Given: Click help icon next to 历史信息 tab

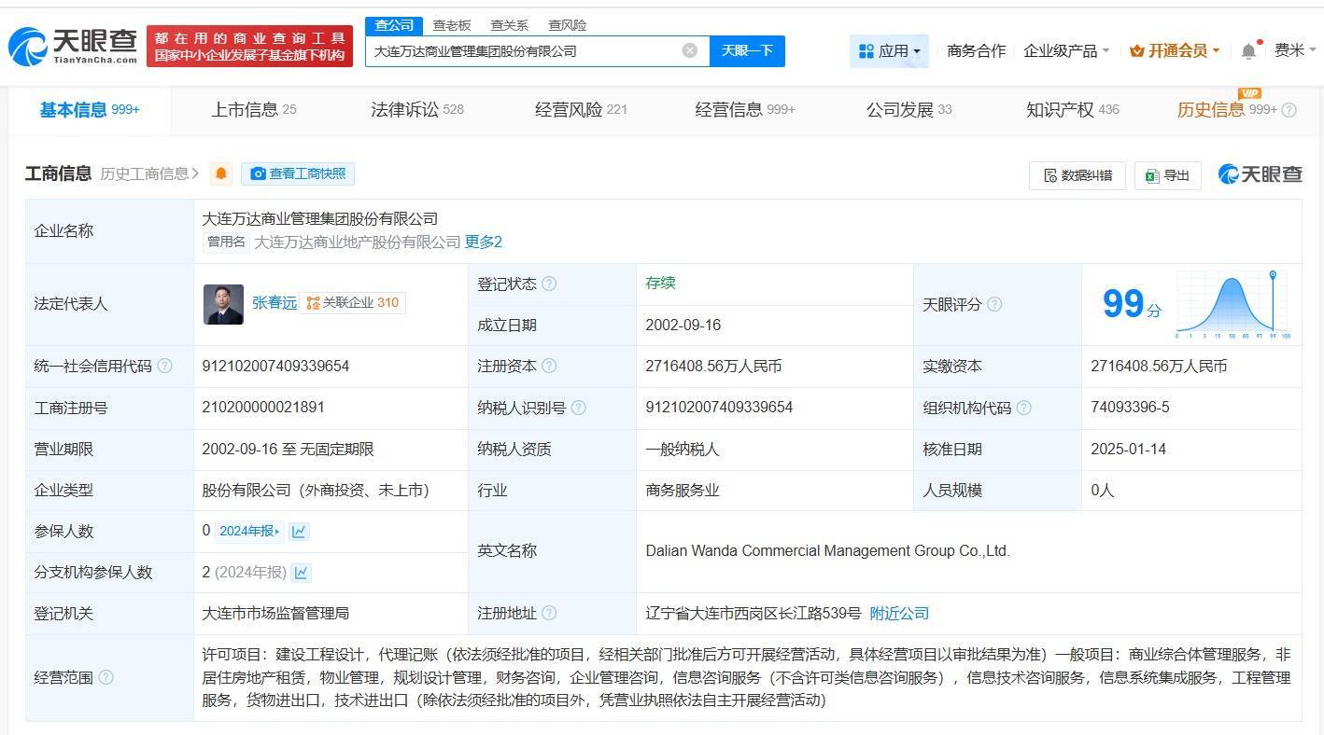Looking at the screenshot, I should [1289, 110].
